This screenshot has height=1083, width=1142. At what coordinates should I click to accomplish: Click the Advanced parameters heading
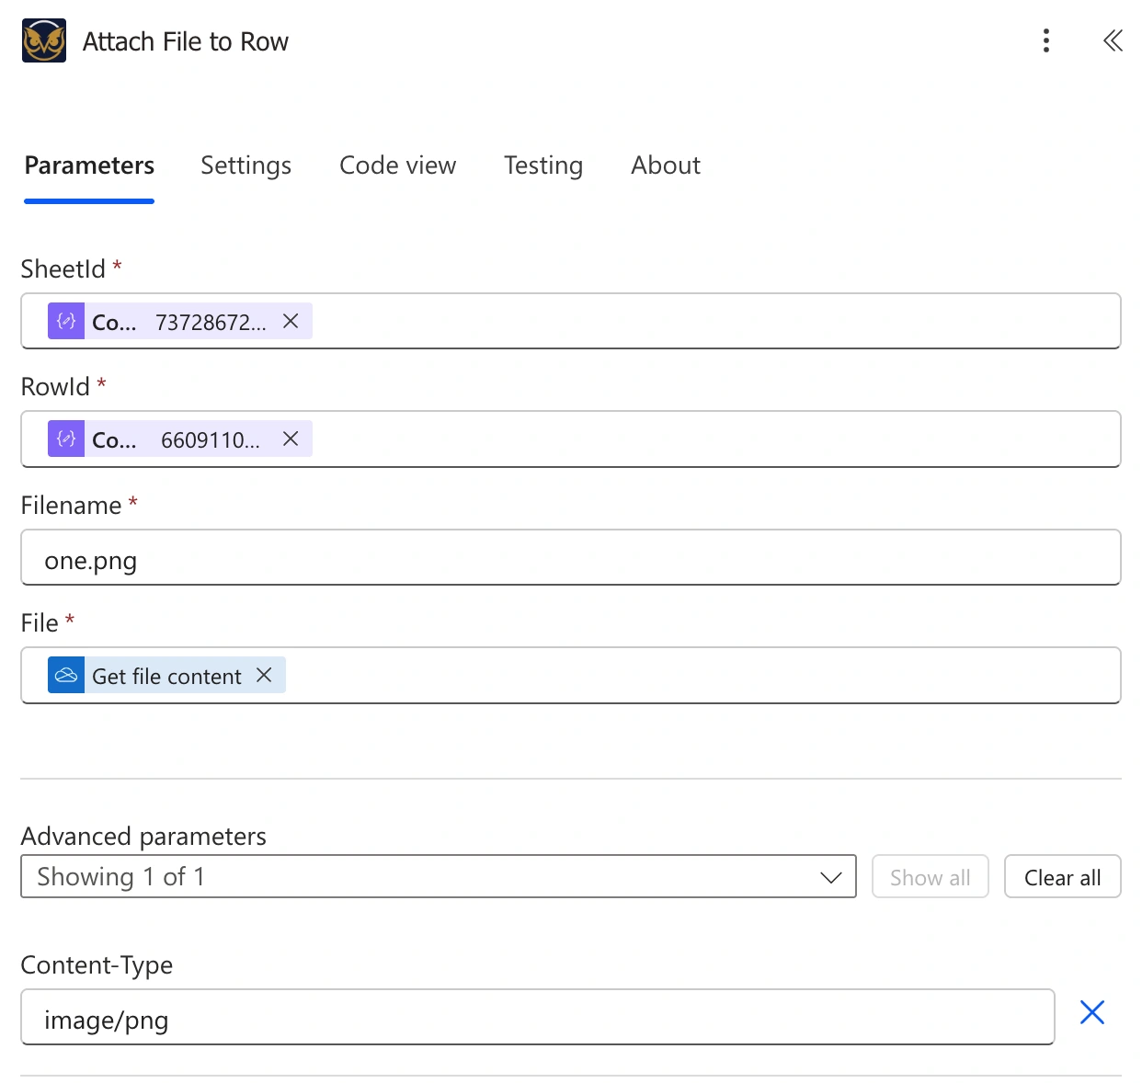point(143,836)
